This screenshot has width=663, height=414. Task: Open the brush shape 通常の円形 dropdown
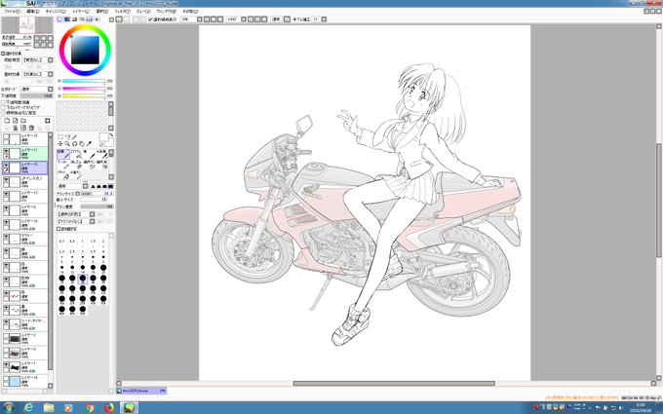(x=76, y=214)
